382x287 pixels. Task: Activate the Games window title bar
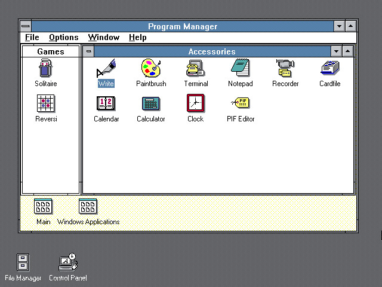click(x=51, y=51)
